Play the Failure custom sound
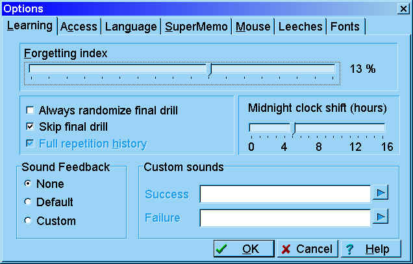 (x=380, y=217)
